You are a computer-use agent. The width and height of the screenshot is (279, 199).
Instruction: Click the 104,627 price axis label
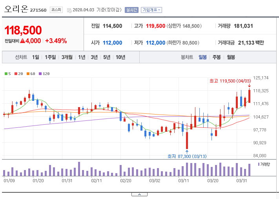(x=261, y=117)
